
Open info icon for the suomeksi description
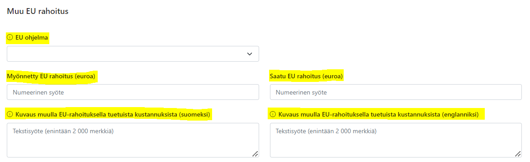click(x=10, y=115)
